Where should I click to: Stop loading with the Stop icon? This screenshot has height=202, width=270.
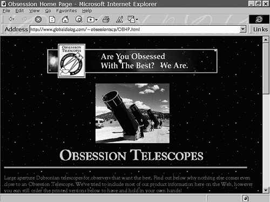(x=38, y=19)
